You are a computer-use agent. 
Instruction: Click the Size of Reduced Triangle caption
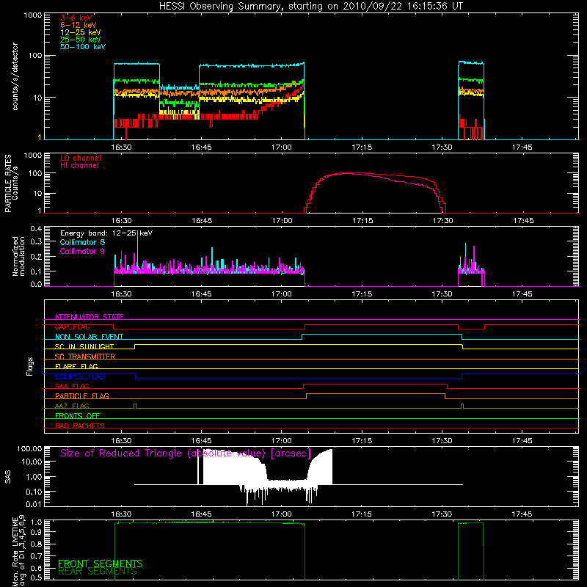[186, 453]
